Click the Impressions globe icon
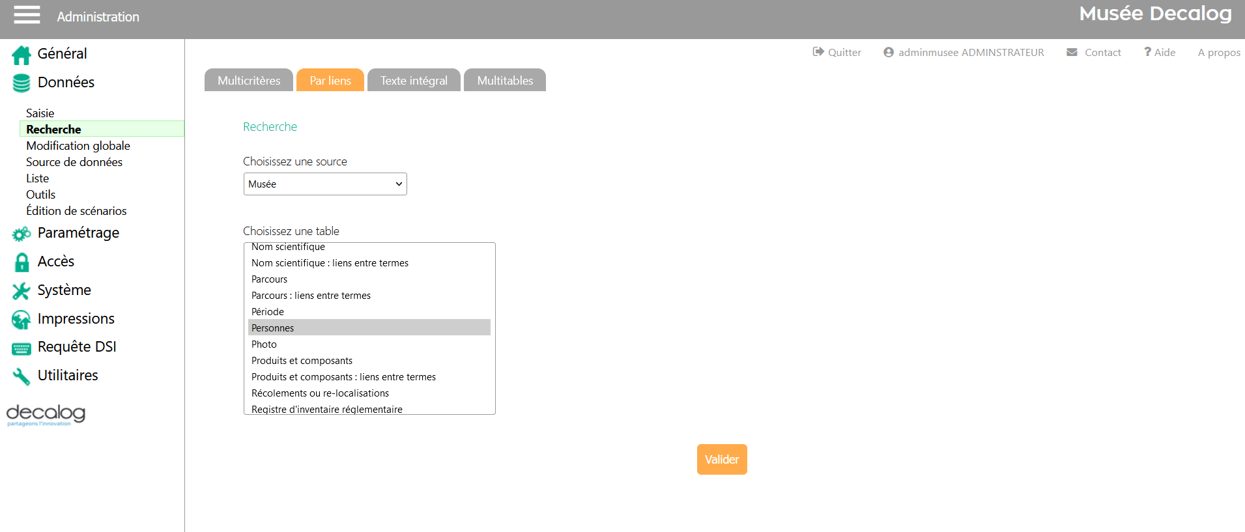The width and height of the screenshot is (1245, 532). (x=21, y=320)
